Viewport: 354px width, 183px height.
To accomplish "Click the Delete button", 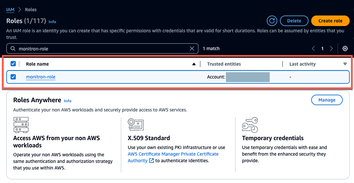I will pos(294,21).
